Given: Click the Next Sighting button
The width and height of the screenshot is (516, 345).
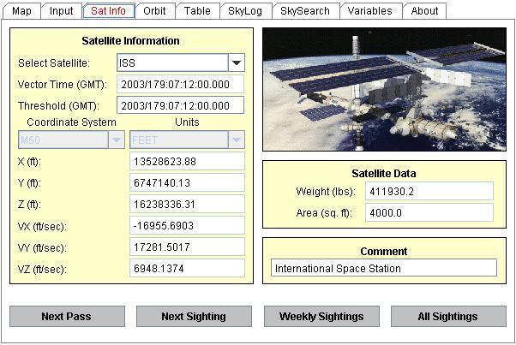Looking at the screenshot, I should 194,317.
